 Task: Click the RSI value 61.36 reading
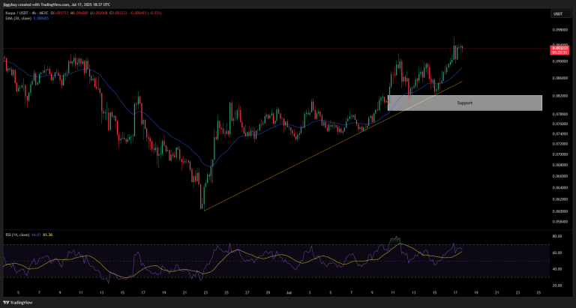point(49,235)
